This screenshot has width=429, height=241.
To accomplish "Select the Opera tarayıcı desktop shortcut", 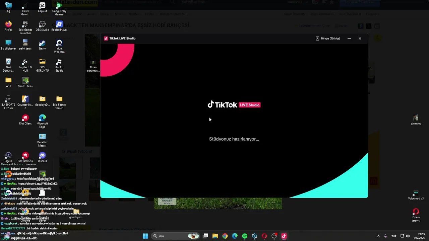I will 416,215.
